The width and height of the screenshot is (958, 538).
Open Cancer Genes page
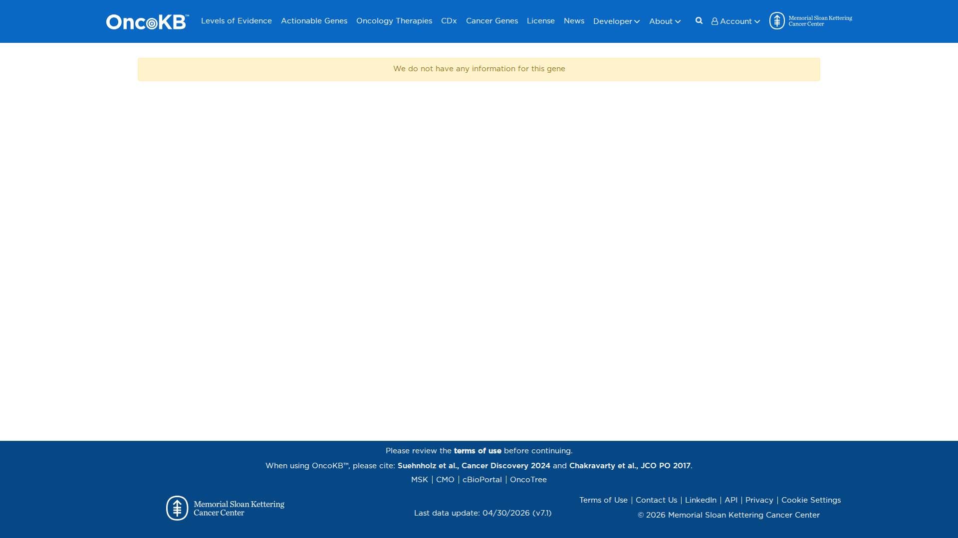point(492,21)
